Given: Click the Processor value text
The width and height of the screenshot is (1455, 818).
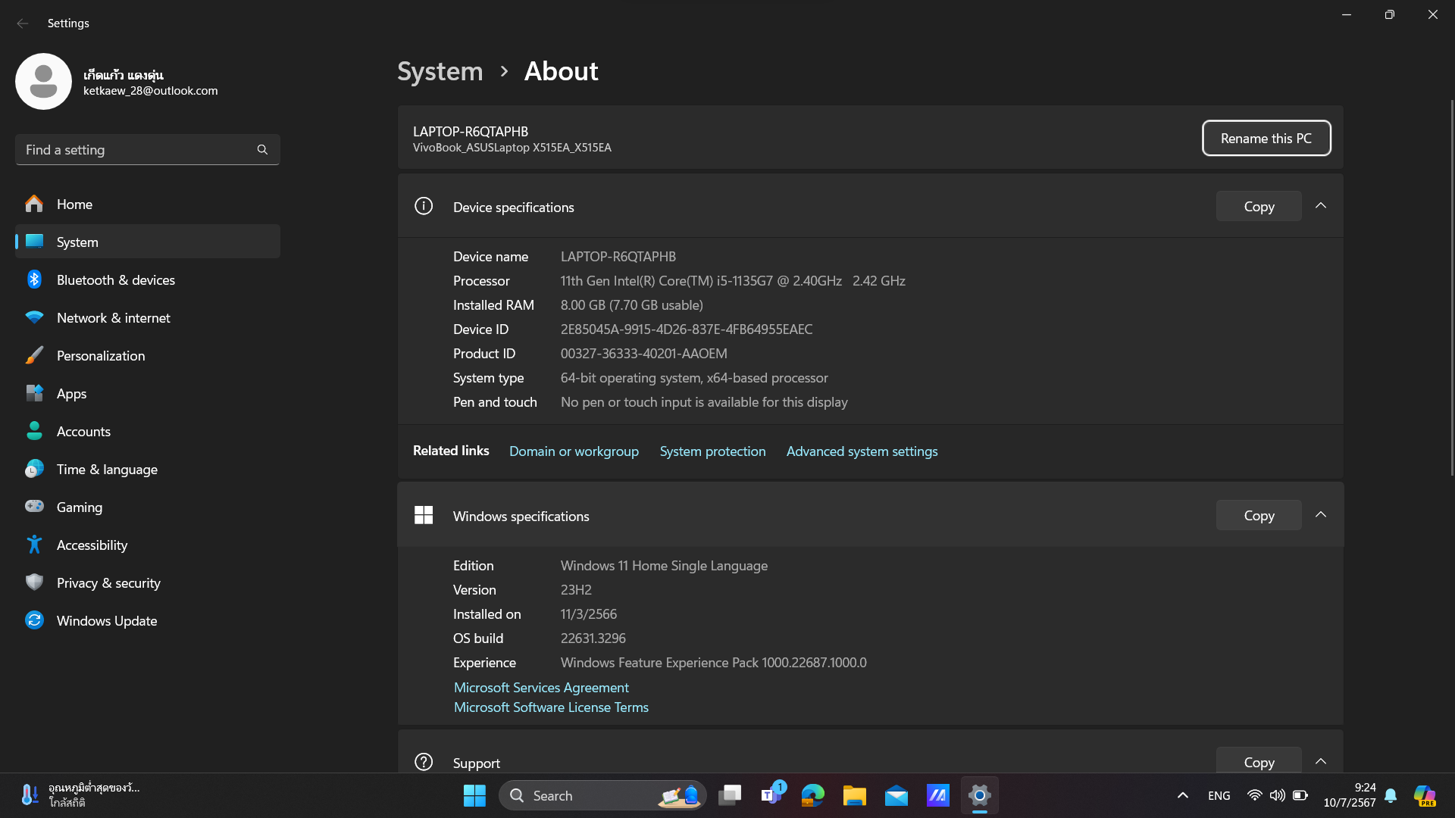Looking at the screenshot, I should coord(733,281).
